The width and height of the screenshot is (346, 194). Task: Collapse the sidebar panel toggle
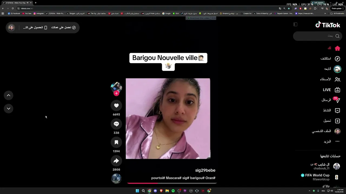point(295,25)
